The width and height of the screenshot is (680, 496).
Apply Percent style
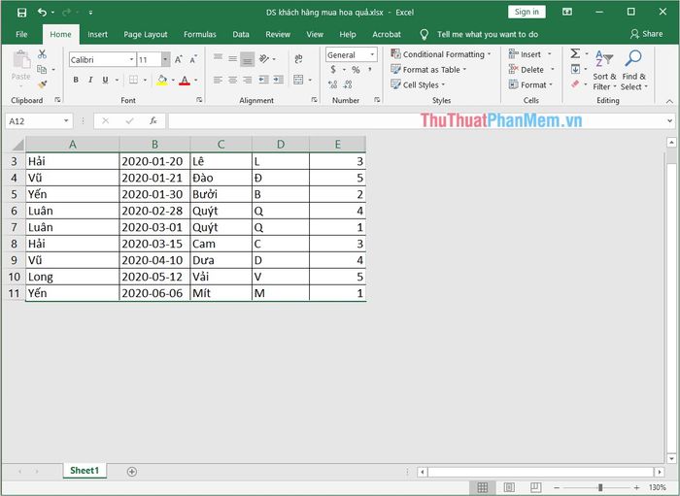(357, 70)
